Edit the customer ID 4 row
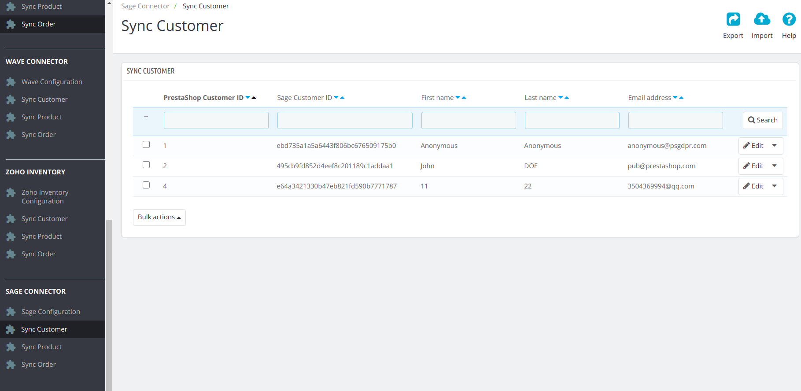801x391 pixels. point(753,186)
